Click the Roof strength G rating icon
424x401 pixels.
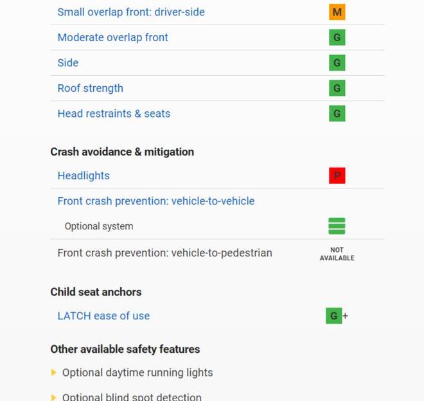(337, 88)
